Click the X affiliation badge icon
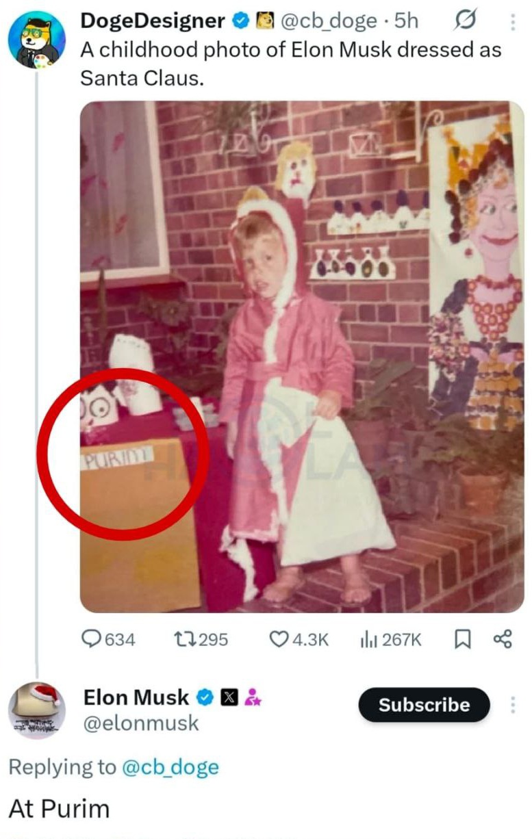532x839 pixels. 229,698
